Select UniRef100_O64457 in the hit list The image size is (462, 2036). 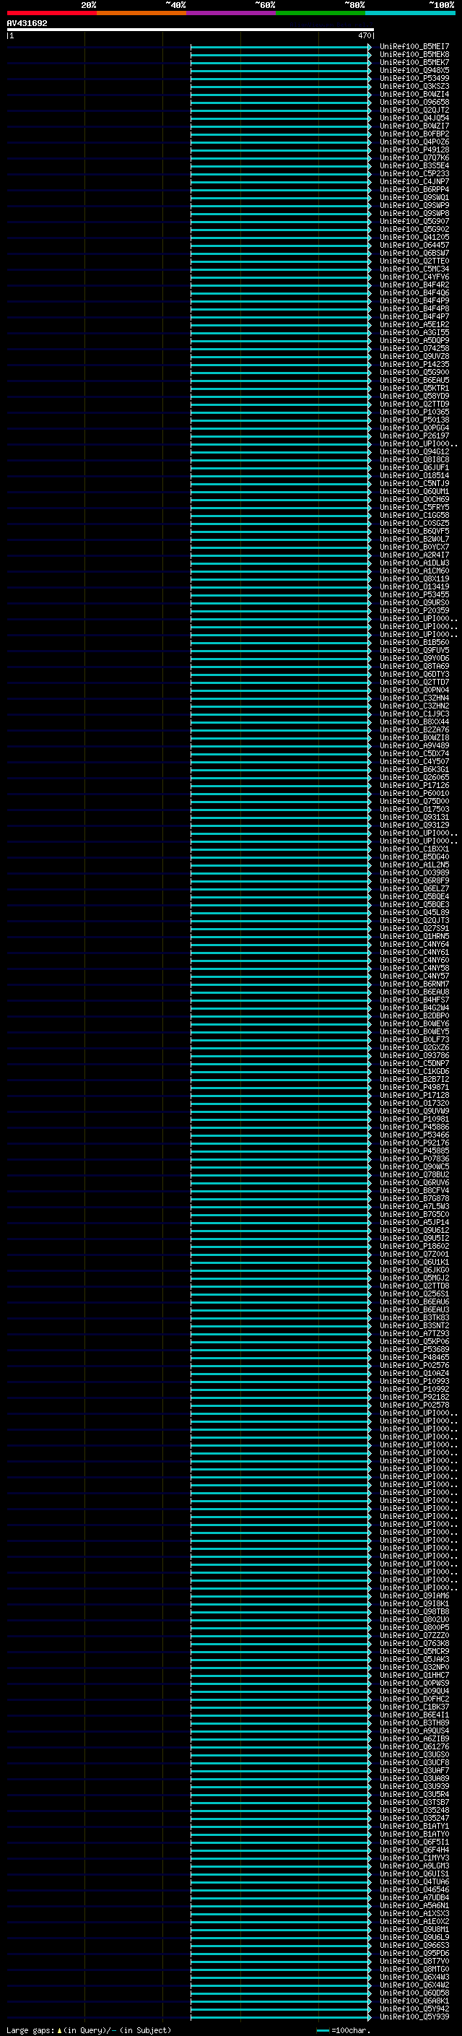click(414, 245)
